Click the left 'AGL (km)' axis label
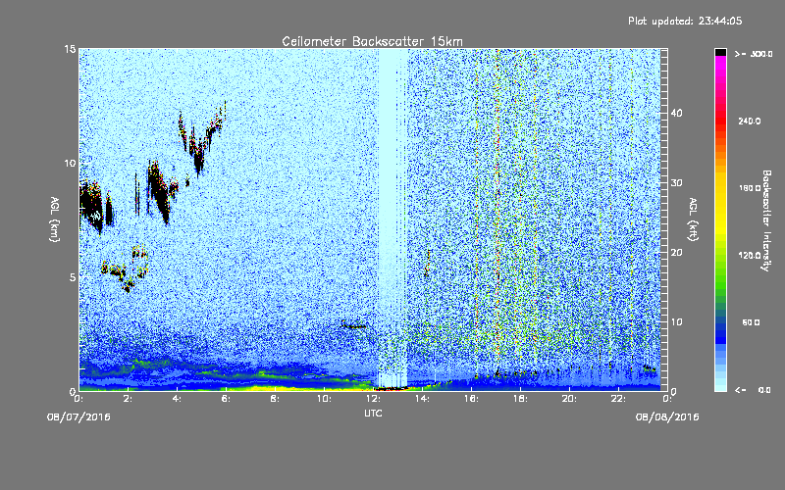This screenshot has height=490, width=785. (55, 219)
